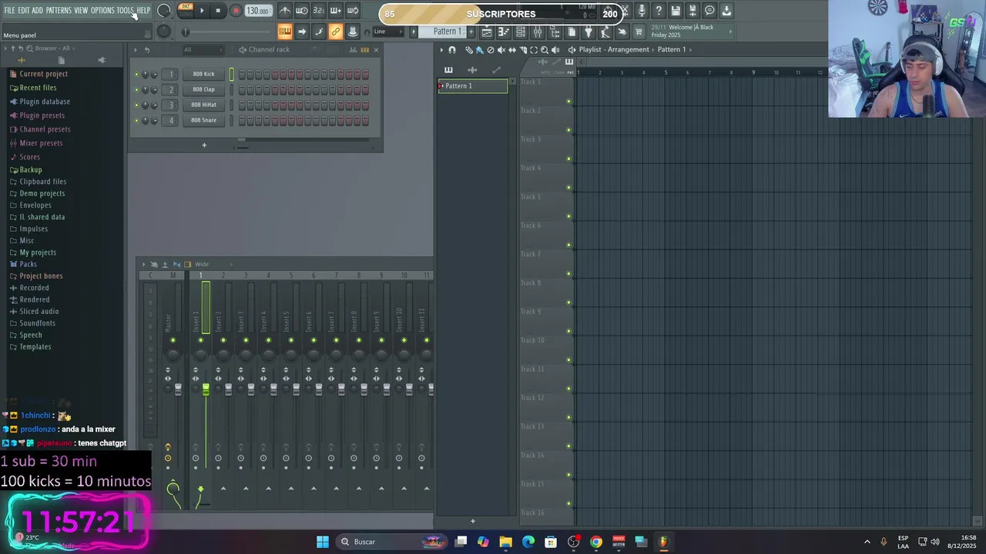Viewport: 986px width, 554px height.
Task: Open the Pattern 1 selector dropdown
Action: [x=448, y=32]
